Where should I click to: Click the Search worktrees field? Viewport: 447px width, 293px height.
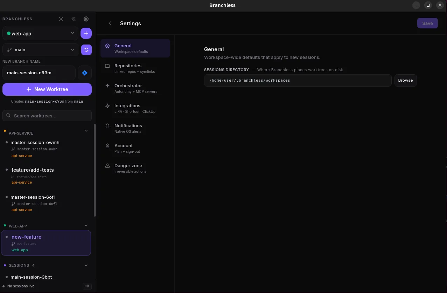click(47, 116)
